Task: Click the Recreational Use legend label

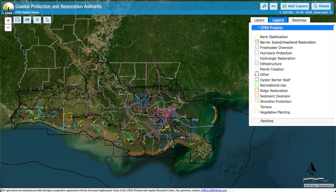Action: (x=273, y=85)
